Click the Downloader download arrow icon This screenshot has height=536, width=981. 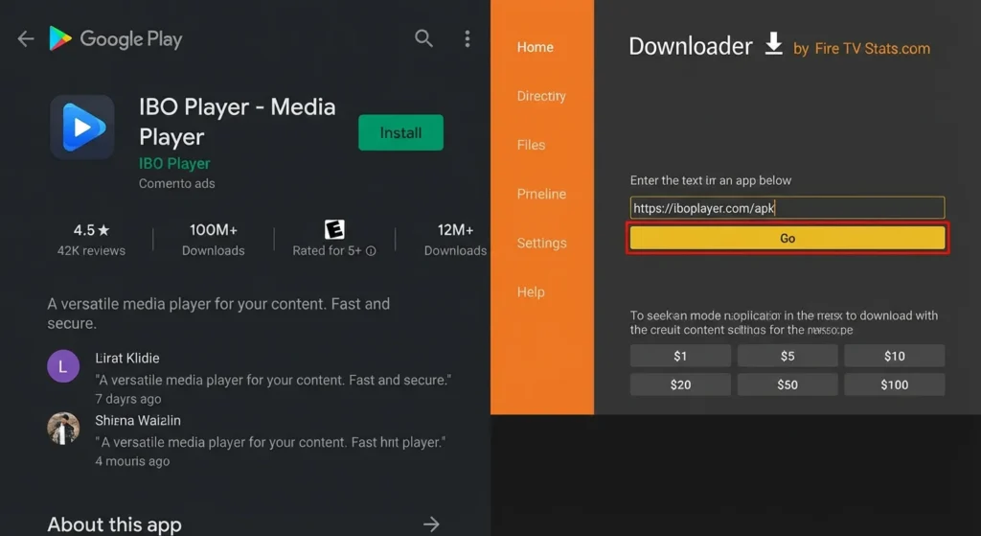(x=774, y=44)
